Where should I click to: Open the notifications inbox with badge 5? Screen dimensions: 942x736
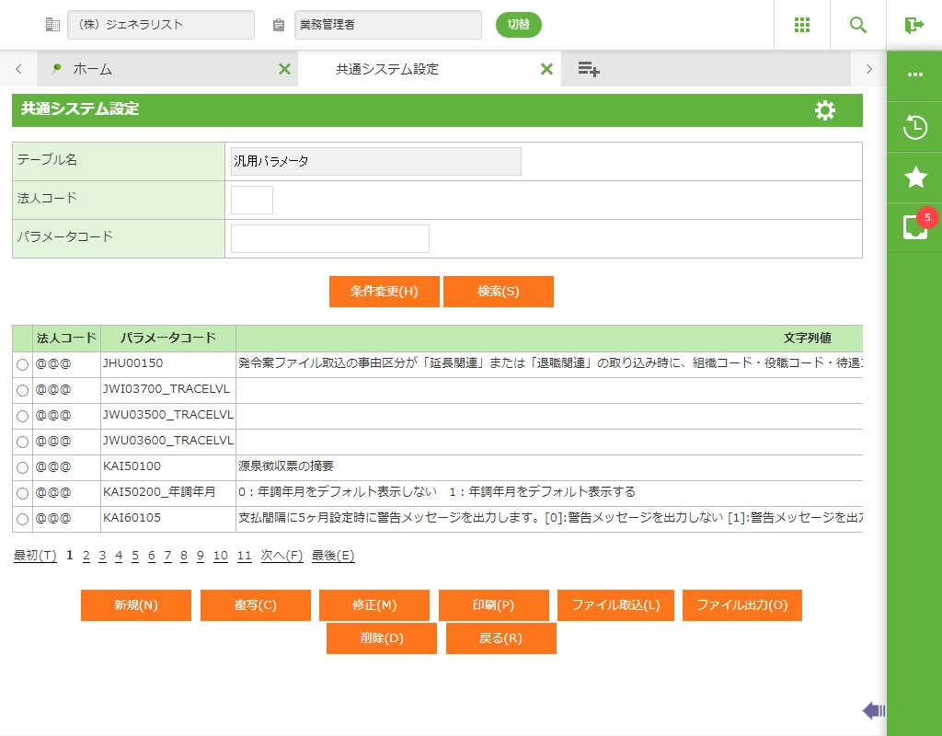point(915,227)
